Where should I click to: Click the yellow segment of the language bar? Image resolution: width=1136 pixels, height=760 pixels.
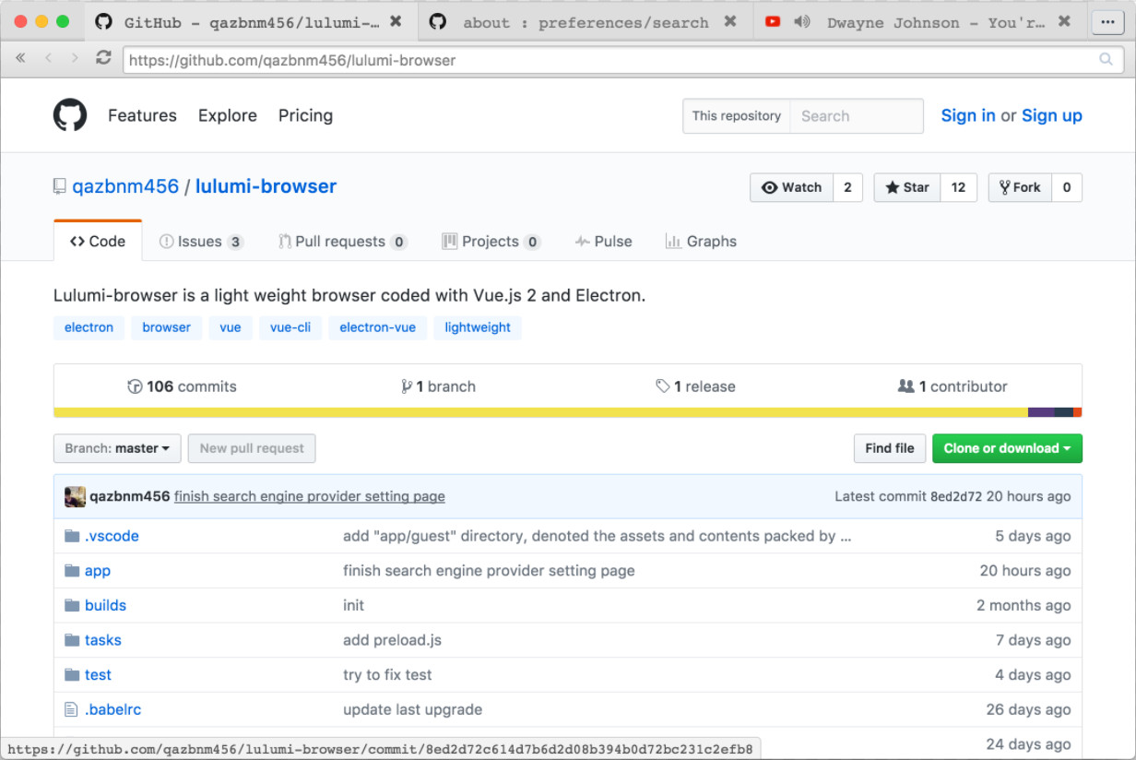pyautogui.click(x=540, y=412)
